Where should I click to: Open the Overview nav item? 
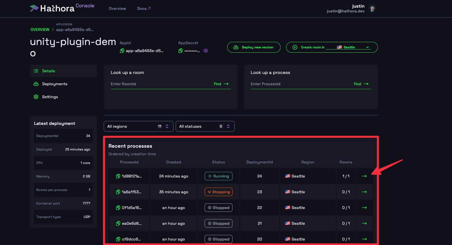pyautogui.click(x=117, y=9)
